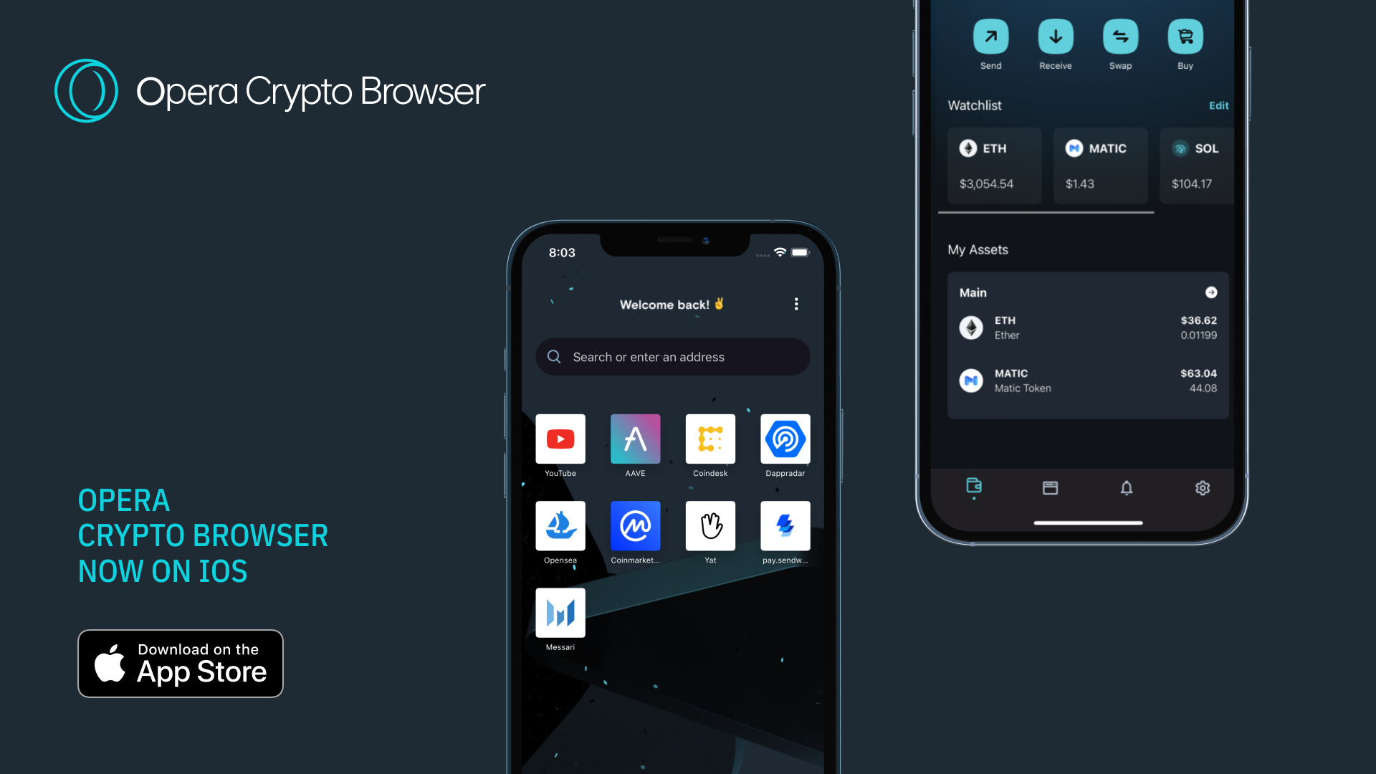Tap the three-dot menu on browser home
The height and width of the screenshot is (774, 1376).
click(x=797, y=305)
